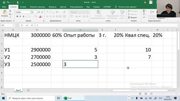The width and height of the screenshot is (180, 101).
Task: Apply comma style with the 000 icon
Action: [x=80, y=17]
